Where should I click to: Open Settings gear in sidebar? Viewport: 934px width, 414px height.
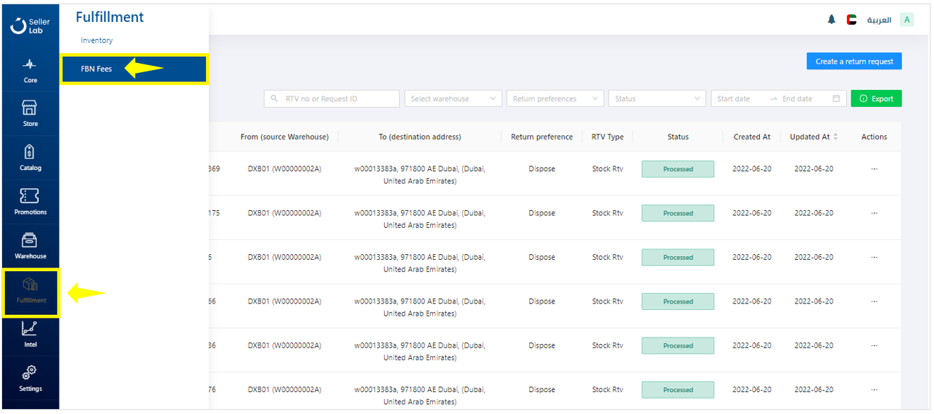(30, 378)
